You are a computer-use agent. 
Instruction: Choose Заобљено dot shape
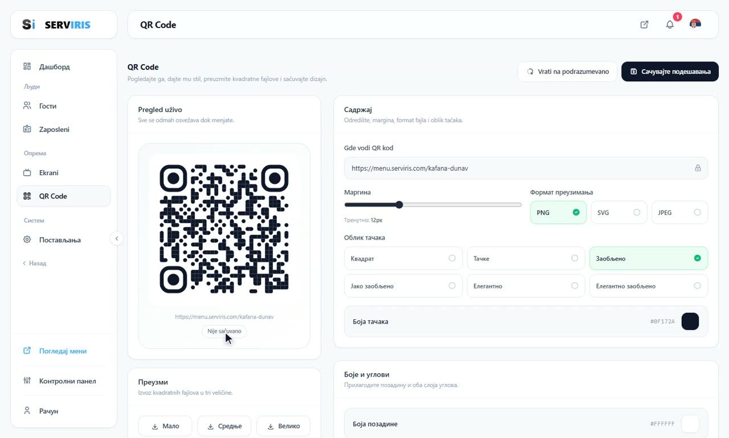coord(649,258)
